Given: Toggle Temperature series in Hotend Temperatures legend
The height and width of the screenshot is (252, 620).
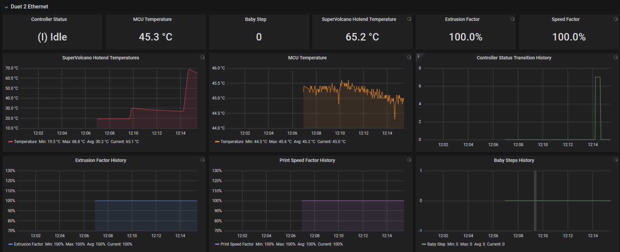Looking at the screenshot, I should [x=25, y=142].
